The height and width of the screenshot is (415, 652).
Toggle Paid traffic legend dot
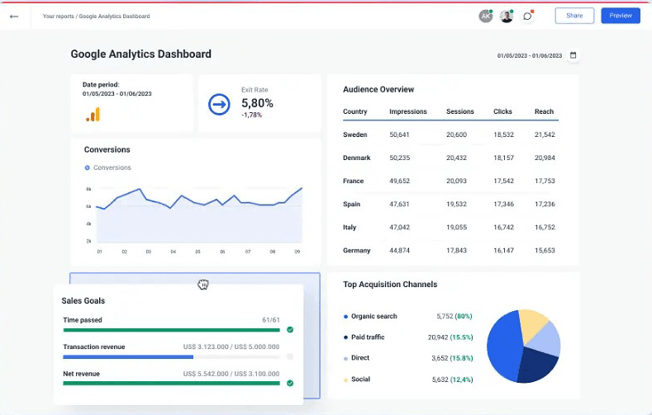(345, 337)
